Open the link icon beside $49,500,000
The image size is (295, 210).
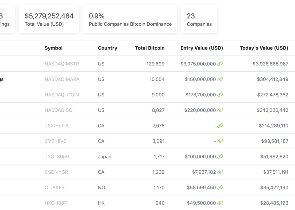pos(220,203)
